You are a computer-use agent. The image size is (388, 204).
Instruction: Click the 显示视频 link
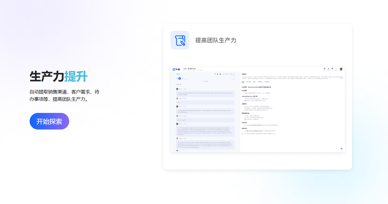[x=206, y=81]
